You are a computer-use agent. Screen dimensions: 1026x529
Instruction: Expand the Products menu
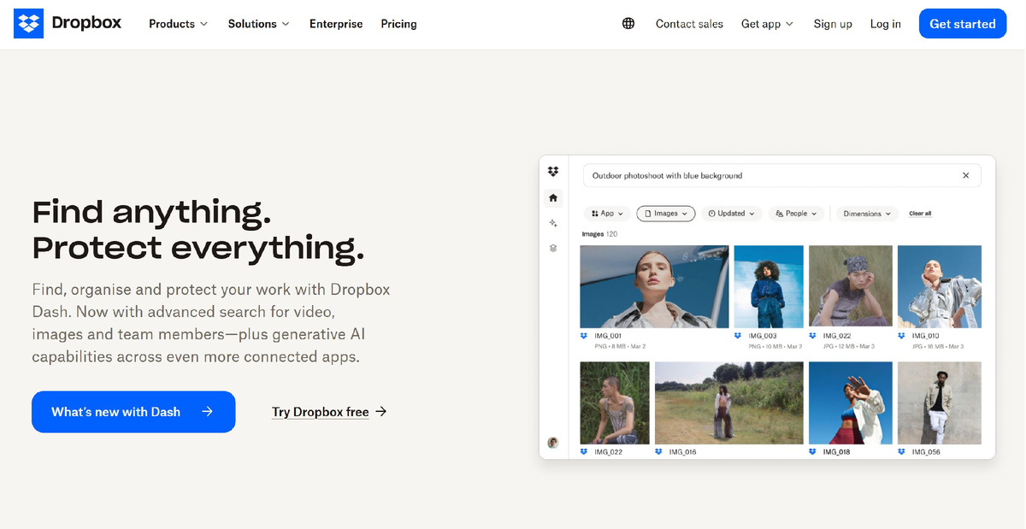point(178,24)
